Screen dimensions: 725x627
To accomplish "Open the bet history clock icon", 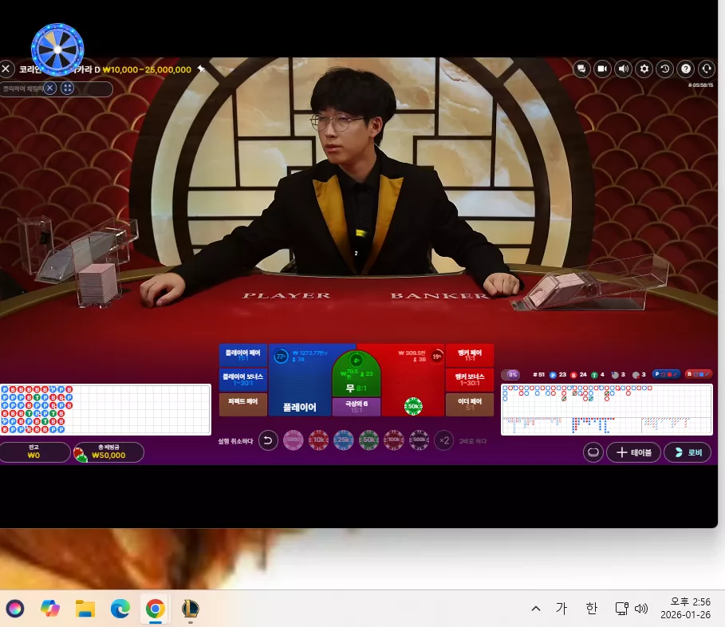I will [665, 69].
